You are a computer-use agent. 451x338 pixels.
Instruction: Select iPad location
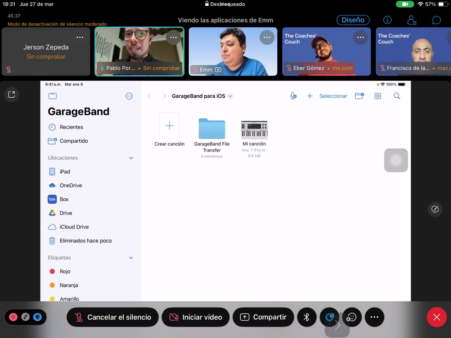(91, 172)
